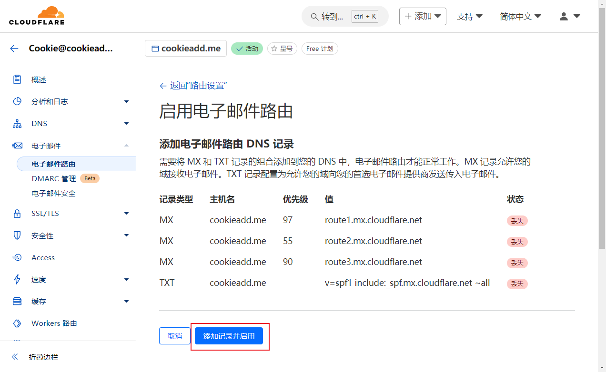
Task: Open the 概述 overview clipboard icon
Action: [17, 79]
